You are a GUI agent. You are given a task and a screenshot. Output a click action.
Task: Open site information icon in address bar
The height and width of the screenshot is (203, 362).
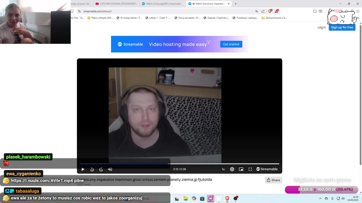pos(79,11)
